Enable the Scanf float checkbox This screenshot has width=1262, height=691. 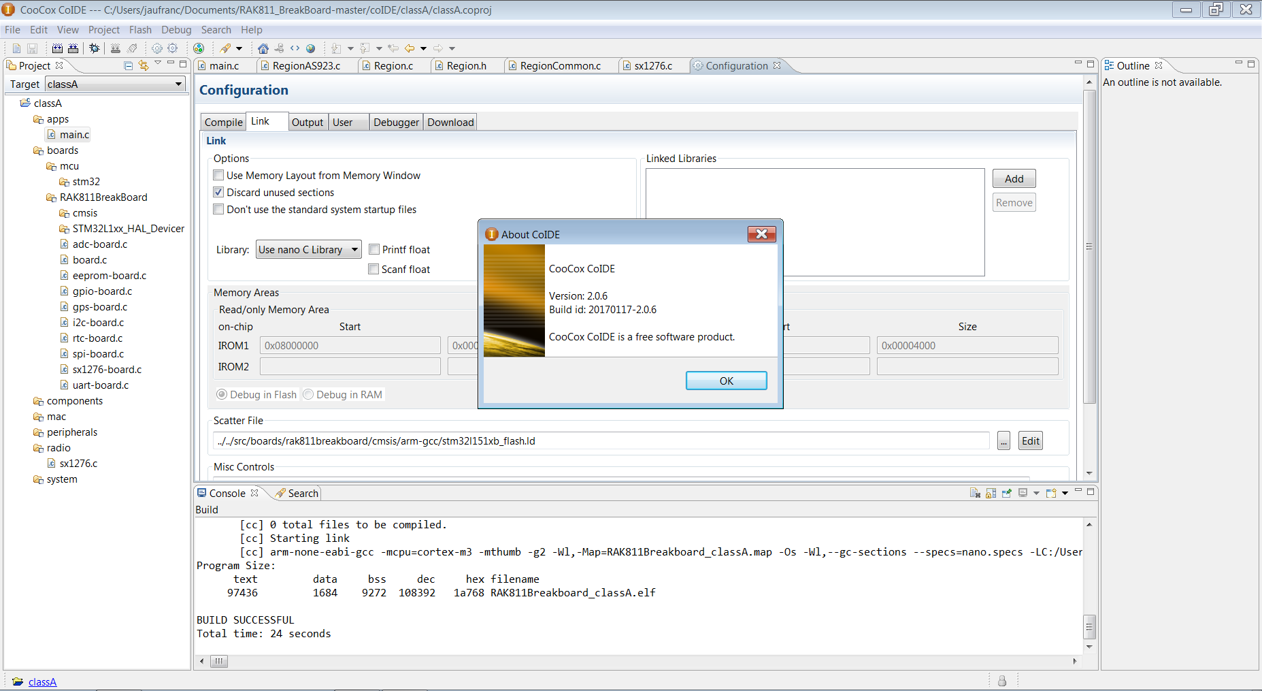[373, 270]
